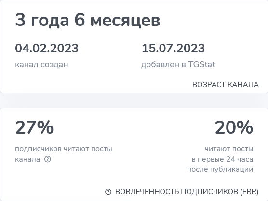Click the 'добавлен в TGStat' caption
This screenshot has height=201, width=268.
pos(178,64)
